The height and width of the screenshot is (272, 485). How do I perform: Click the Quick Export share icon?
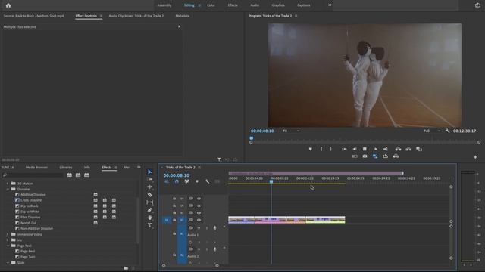point(477,5)
